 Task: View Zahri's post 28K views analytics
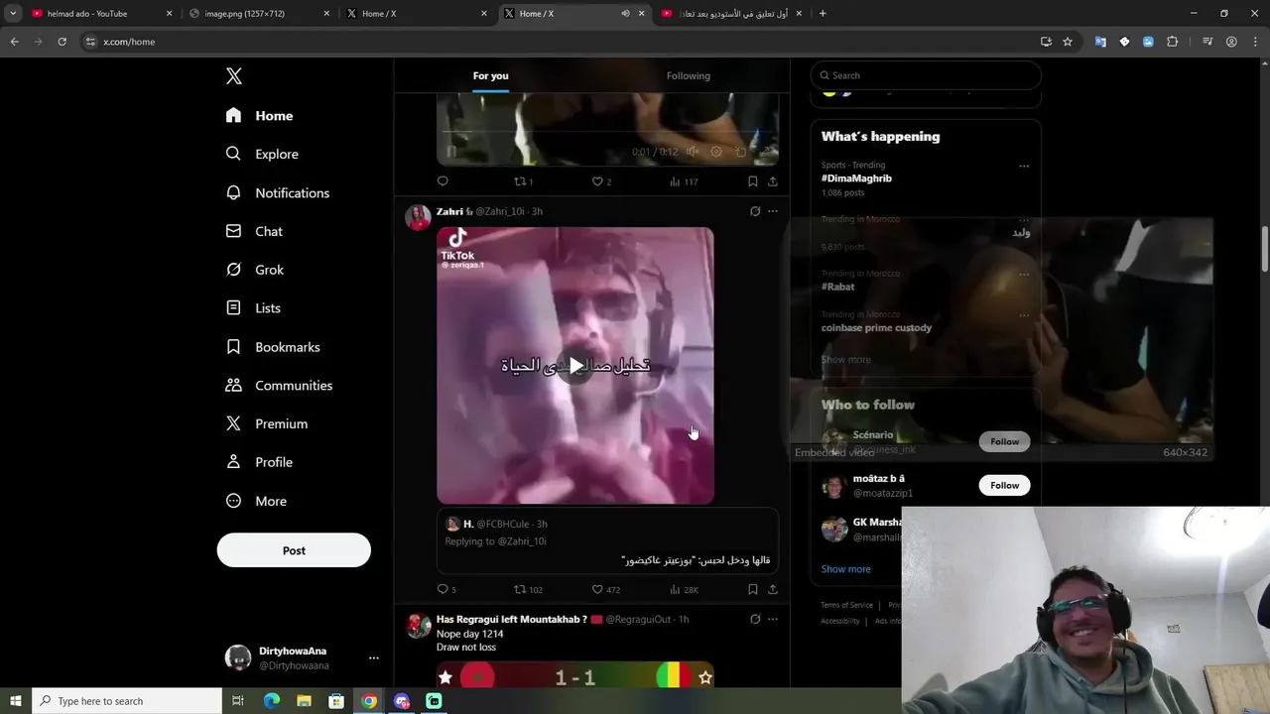pyautogui.click(x=684, y=589)
